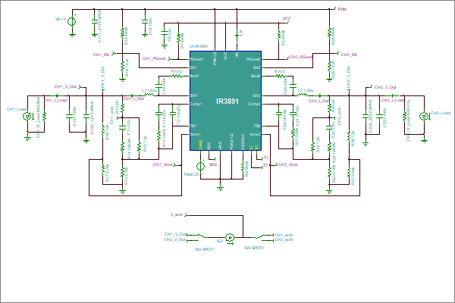Select resistor R10 near Boot1 pin
The height and width of the screenshot is (303, 455).
177,76
